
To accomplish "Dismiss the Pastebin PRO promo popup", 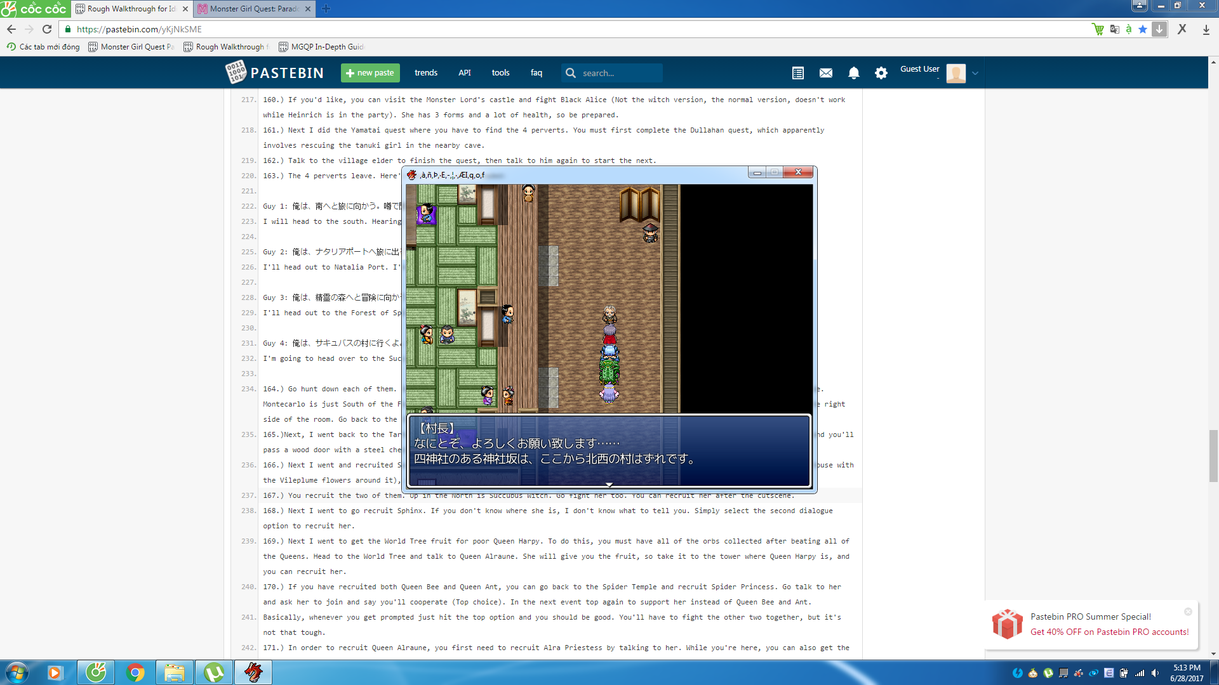I will click(1188, 611).
